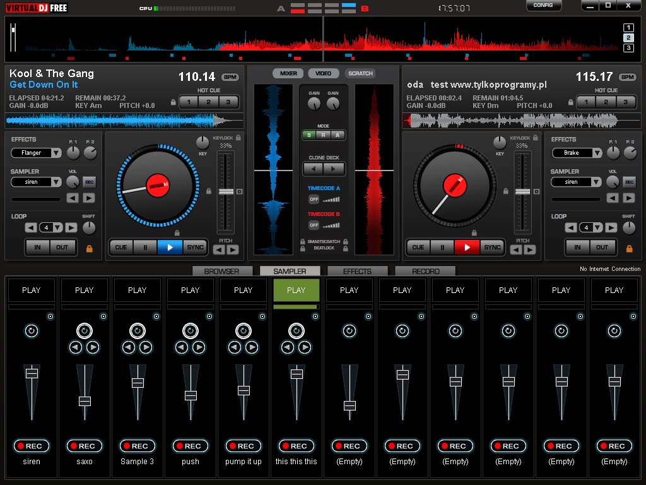Click the right deck pitch slider handle

coord(523,192)
